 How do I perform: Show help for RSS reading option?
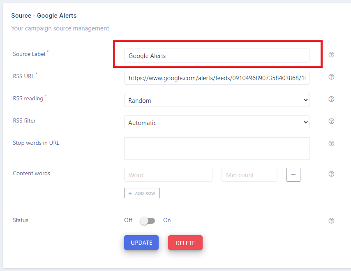point(331,99)
